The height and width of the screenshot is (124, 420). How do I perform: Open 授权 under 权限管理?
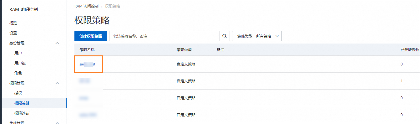click(x=18, y=93)
